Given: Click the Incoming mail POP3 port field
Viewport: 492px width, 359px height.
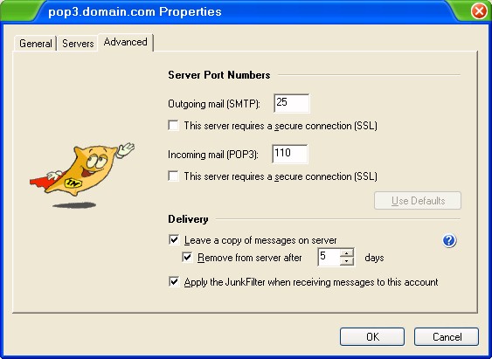Looking at the screenshot, I should tap(290, 154).
